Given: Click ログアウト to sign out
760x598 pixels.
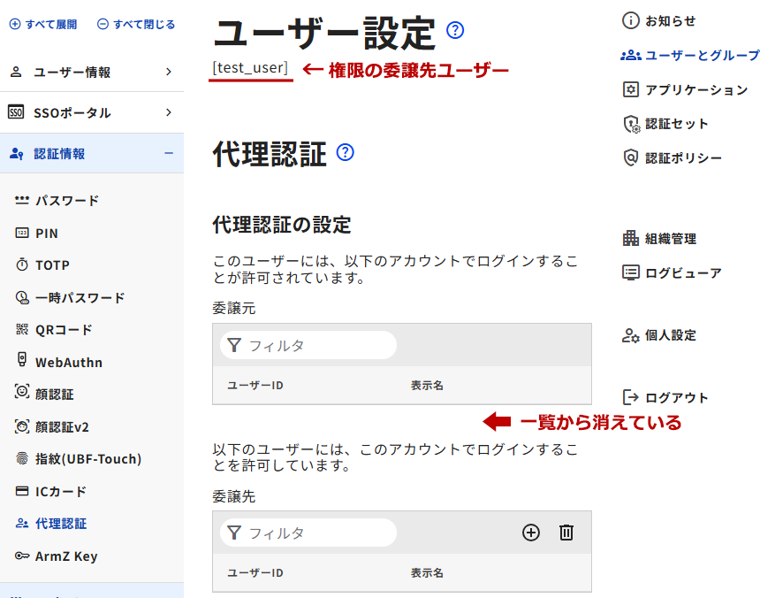Looking at the screenshot, I should click(676, 397).
